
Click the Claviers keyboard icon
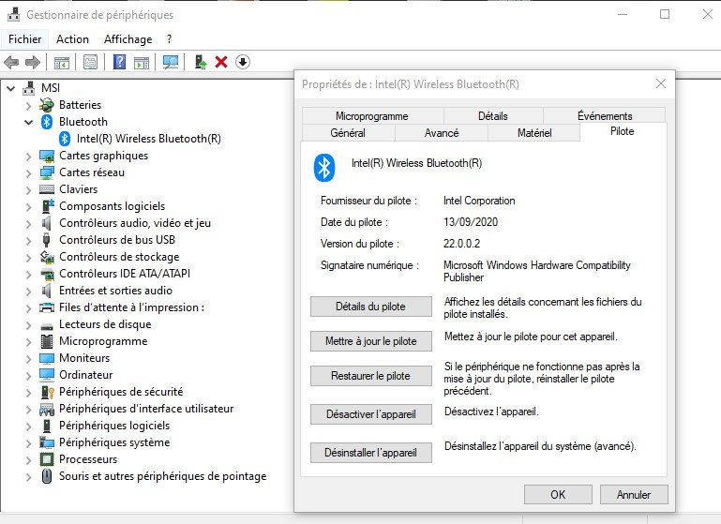(x=47, y=189)
